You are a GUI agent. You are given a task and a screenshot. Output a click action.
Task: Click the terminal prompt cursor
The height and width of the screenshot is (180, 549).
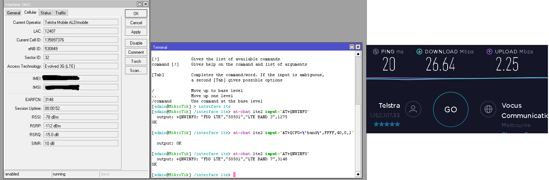(x=234, y=175)
